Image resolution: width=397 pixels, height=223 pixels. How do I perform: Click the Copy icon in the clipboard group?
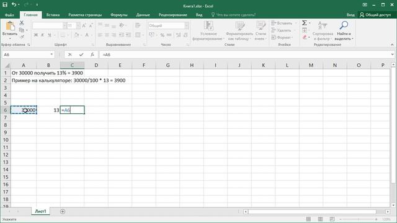pos(22,30)
